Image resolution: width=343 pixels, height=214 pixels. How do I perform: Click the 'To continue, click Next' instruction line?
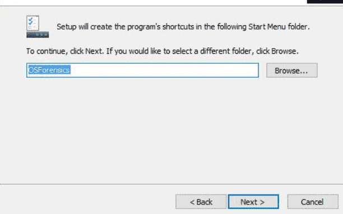coord(163,51)
